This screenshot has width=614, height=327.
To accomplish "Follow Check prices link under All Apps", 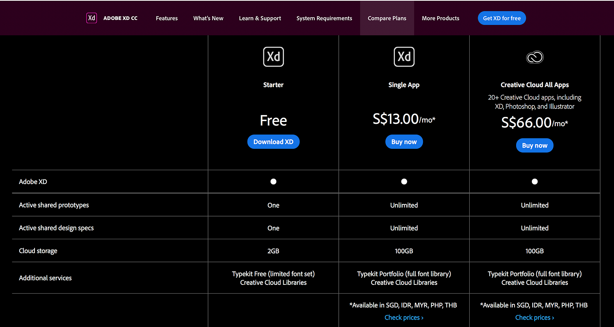I will tap(535, 317).
